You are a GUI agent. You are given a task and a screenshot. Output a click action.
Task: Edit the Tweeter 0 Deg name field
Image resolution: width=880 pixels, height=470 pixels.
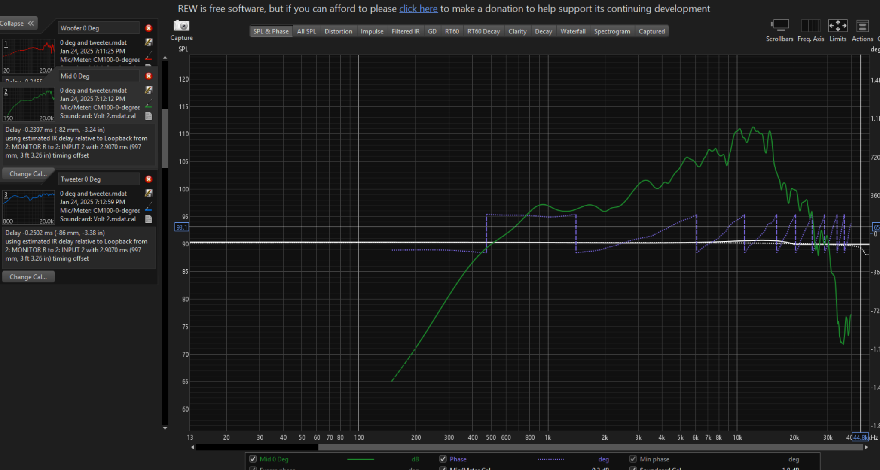[99, 179]
